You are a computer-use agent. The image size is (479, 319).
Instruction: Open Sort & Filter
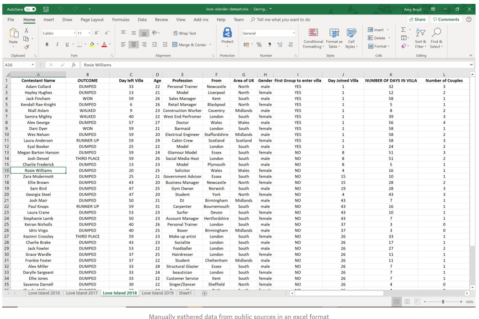[421, 38]
